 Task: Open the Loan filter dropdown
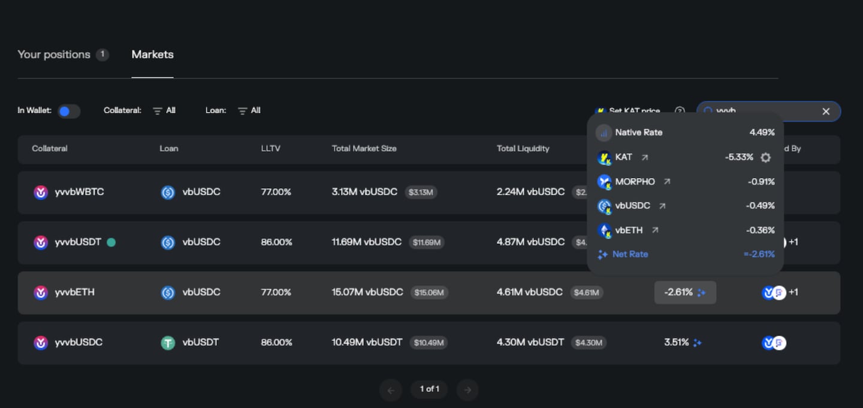tap(249, 111)
